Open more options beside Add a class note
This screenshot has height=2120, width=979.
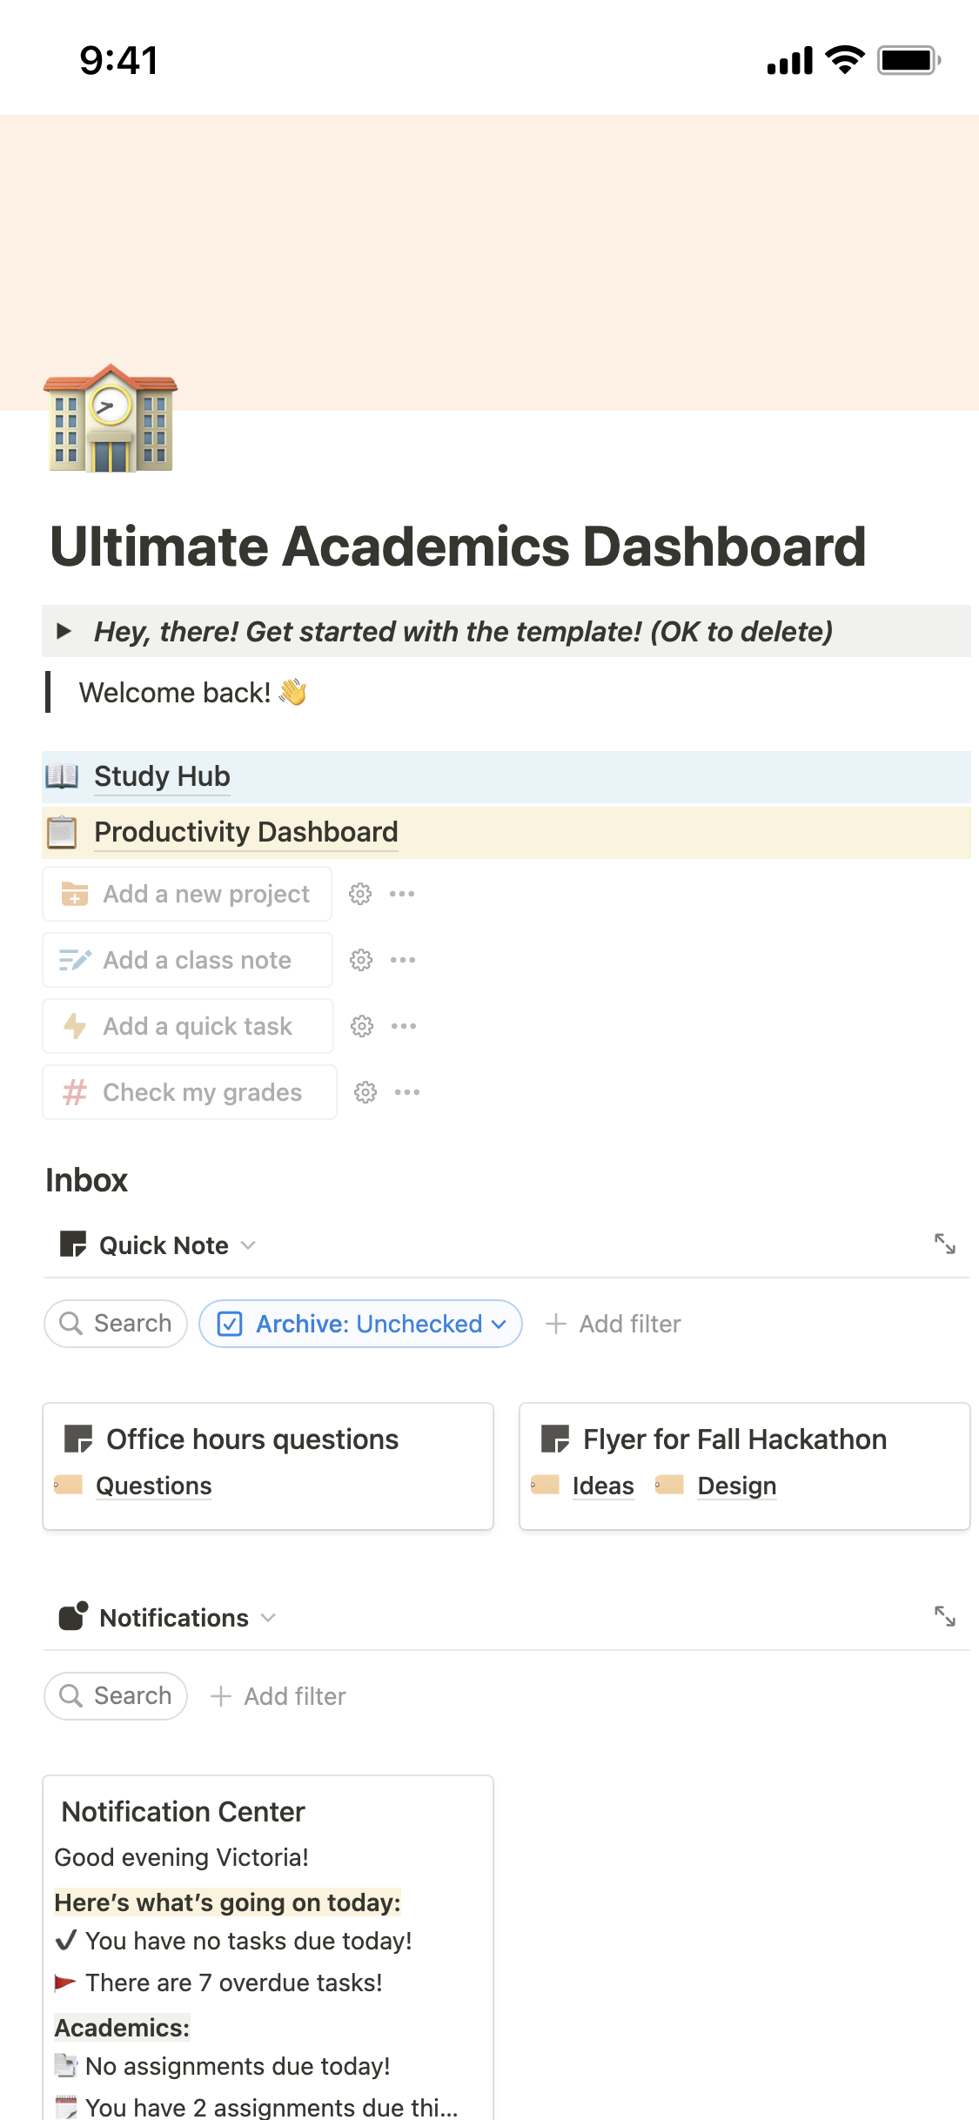click(403, 960)
